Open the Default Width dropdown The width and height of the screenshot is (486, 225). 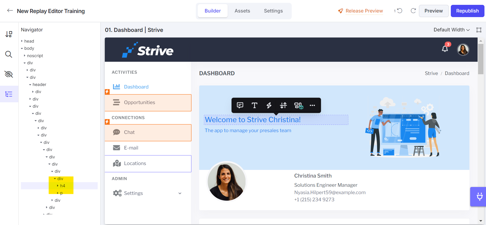(452, 30)
